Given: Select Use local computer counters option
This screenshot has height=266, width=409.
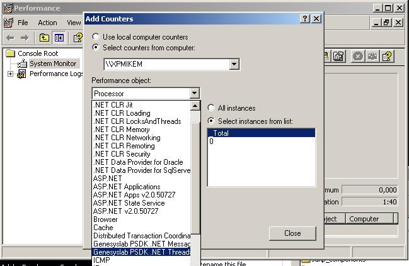Looking at the screenshot, I should 96,37.
